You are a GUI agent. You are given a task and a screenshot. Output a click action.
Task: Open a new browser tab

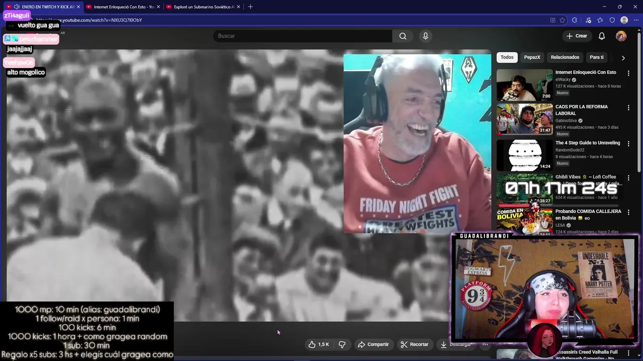[250, 7]
